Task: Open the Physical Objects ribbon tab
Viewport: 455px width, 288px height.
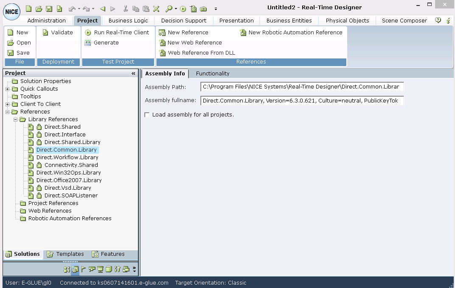Action: coord(347,21)
